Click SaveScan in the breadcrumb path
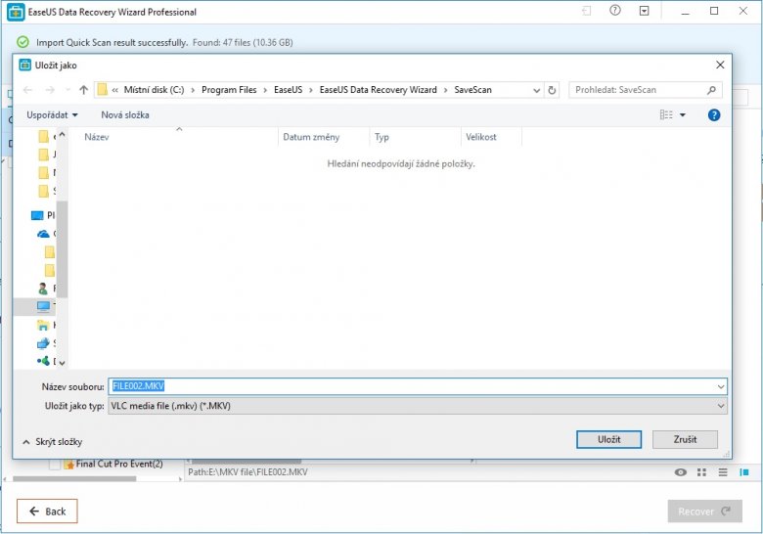 [x=473, y=90]
